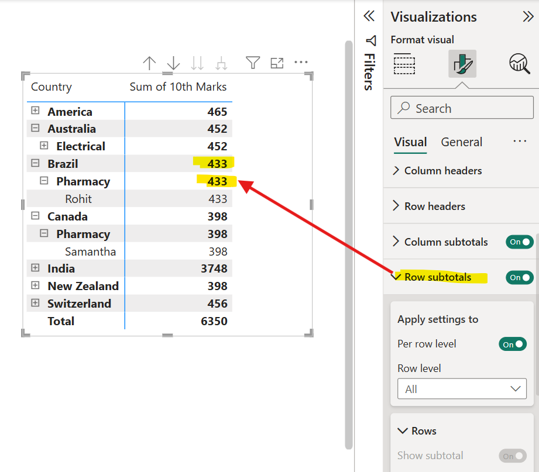Click the drill up arrow icon
This screenshot has height=472, width=539.
(x=150, y=63)
